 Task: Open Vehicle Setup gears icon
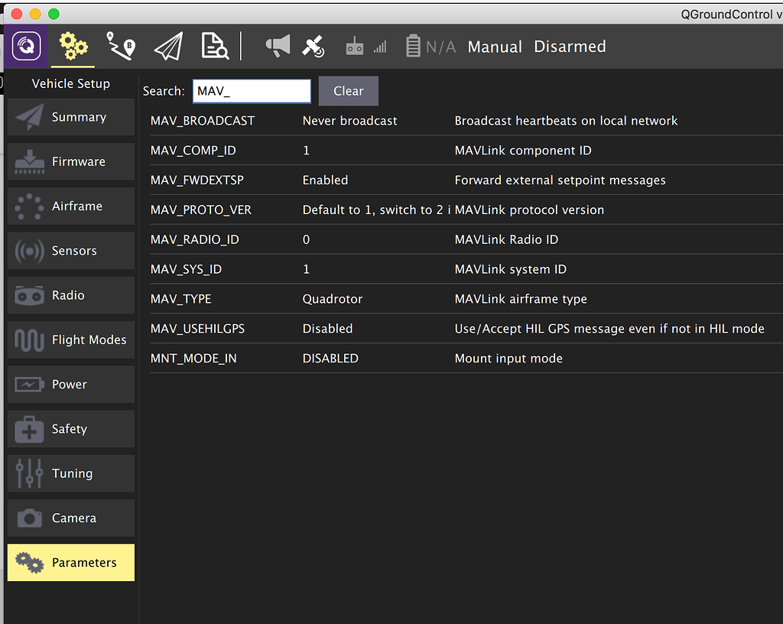73,47
